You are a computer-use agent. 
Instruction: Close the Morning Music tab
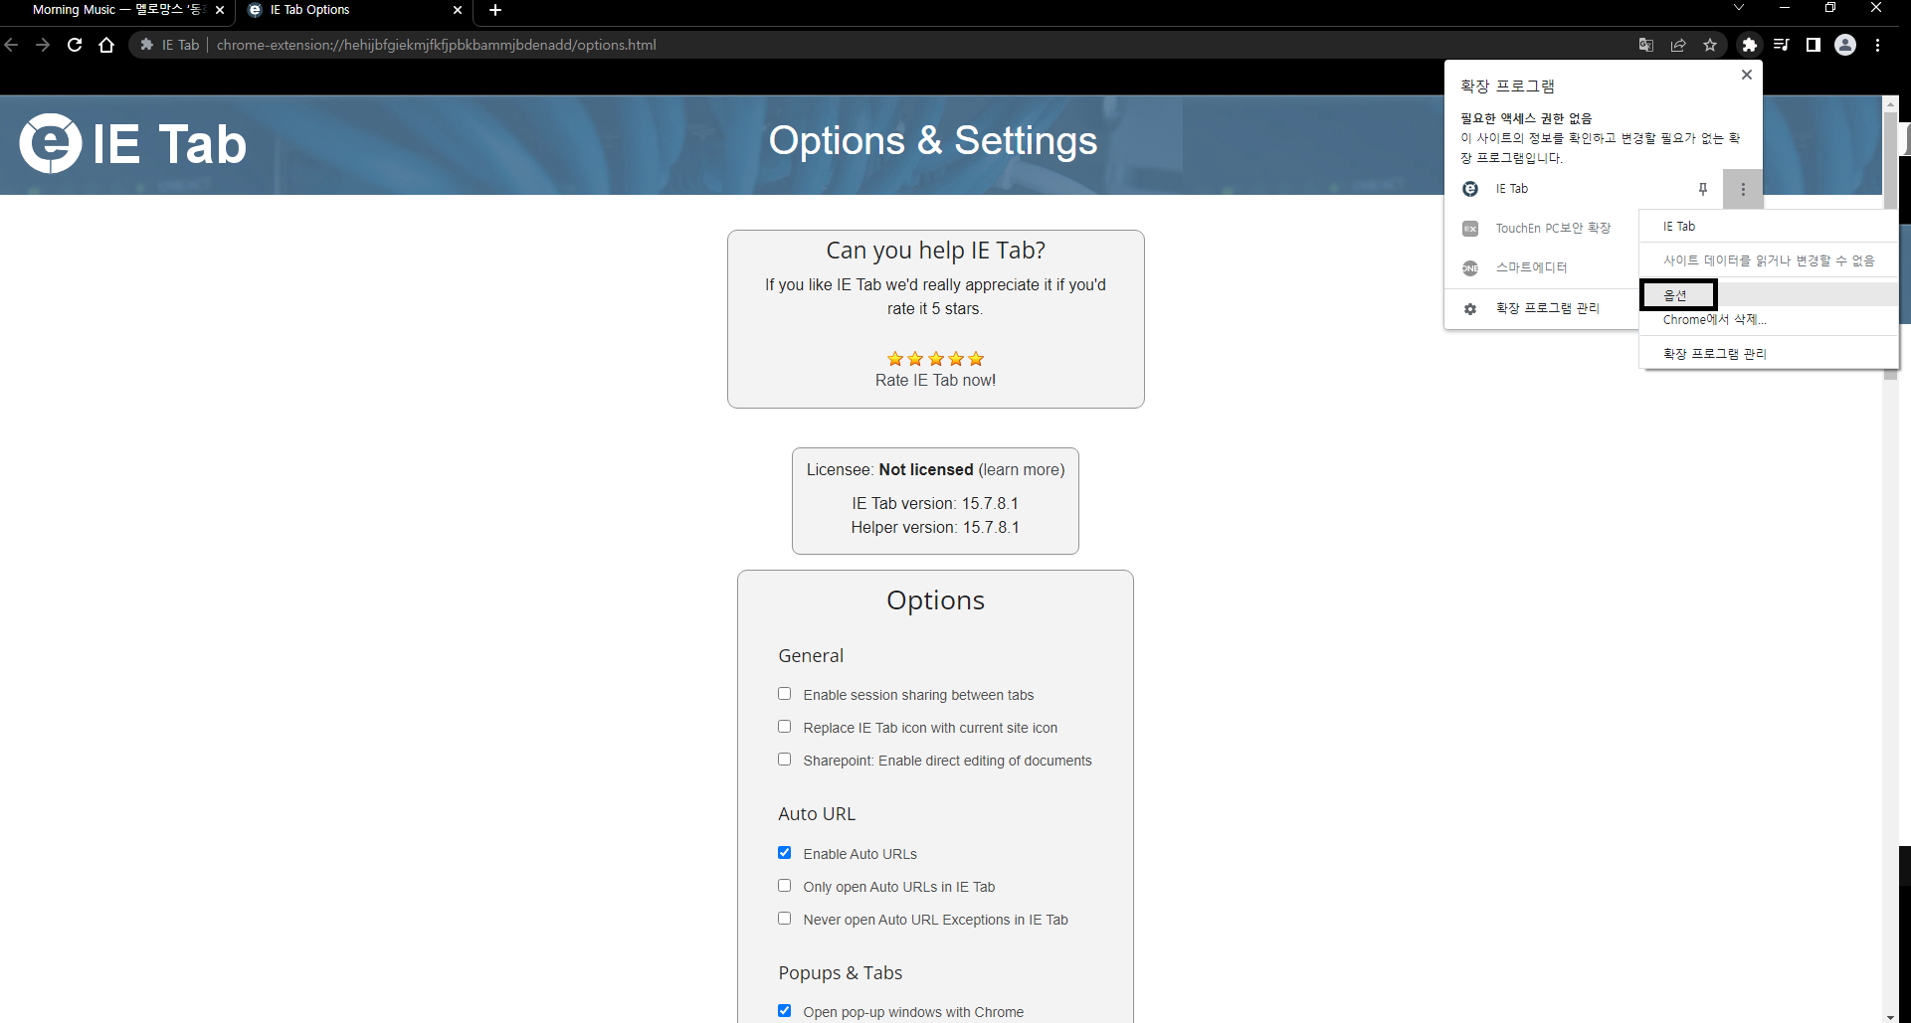(220, 10)
